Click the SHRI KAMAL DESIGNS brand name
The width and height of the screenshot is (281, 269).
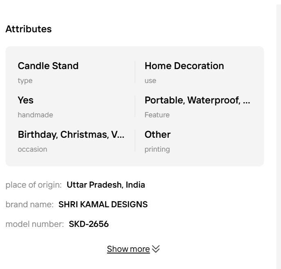coord(103,204)
